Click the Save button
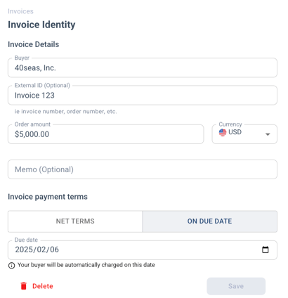288x298 pixels. tap(236, 286)
